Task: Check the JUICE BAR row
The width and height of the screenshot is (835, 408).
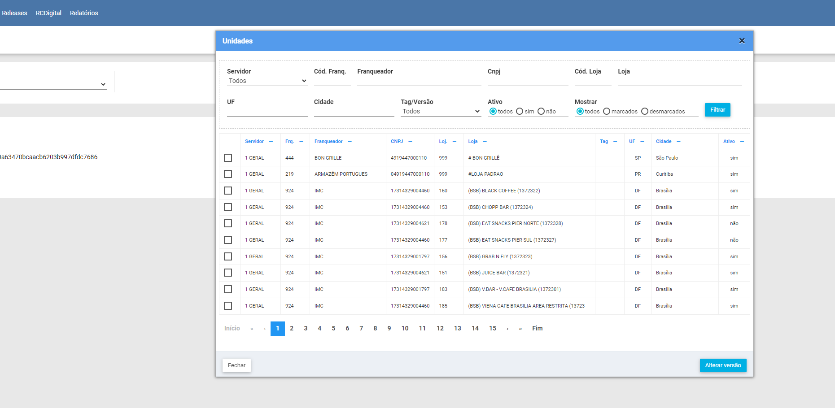Action: tap(228, 273)
